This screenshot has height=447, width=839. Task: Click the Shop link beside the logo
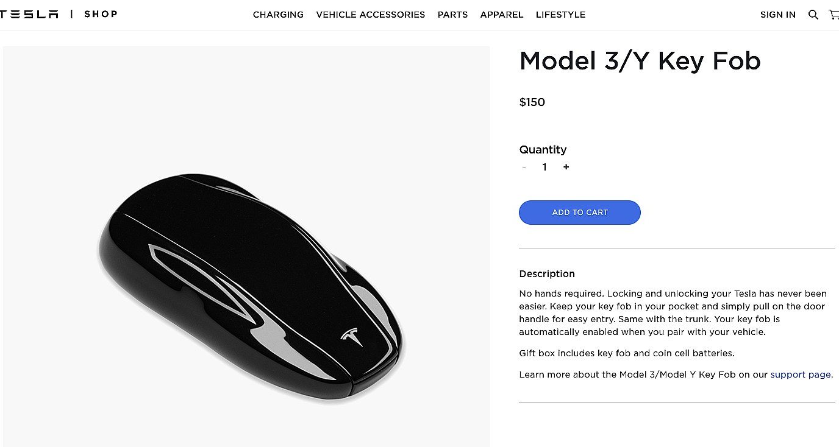click(101, 14)
